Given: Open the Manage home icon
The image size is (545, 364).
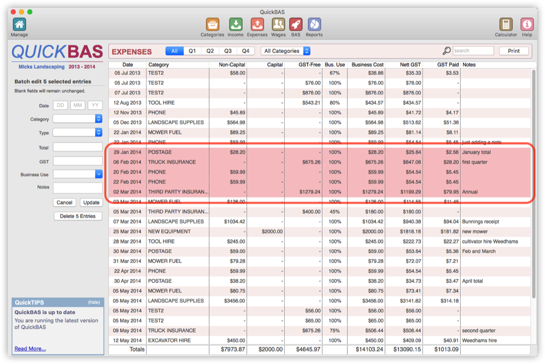Looking at the screenshot, I should pos(19,24).
